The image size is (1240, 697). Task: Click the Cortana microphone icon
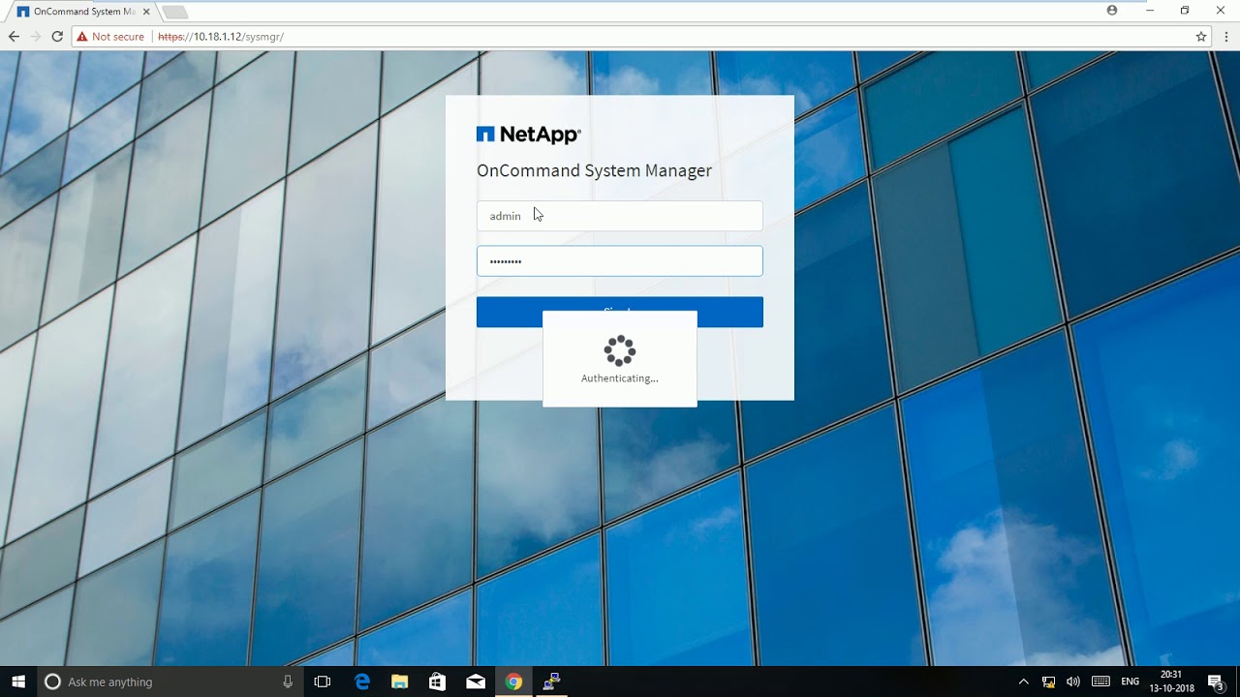tap(288, 682)
